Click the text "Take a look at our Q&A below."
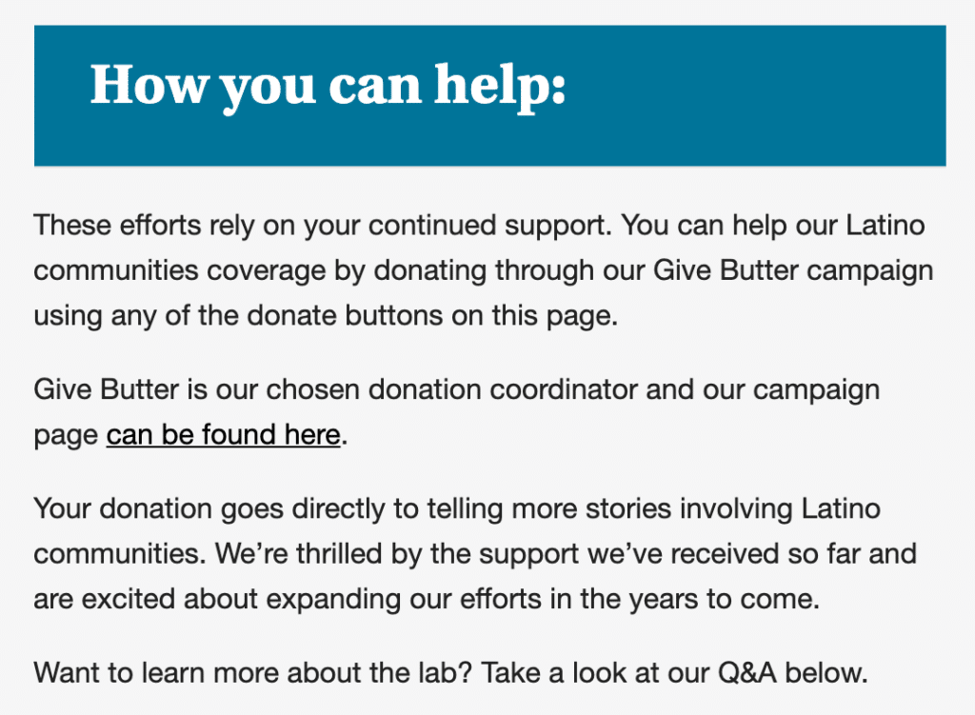975x715 pixels. point(674,673)
